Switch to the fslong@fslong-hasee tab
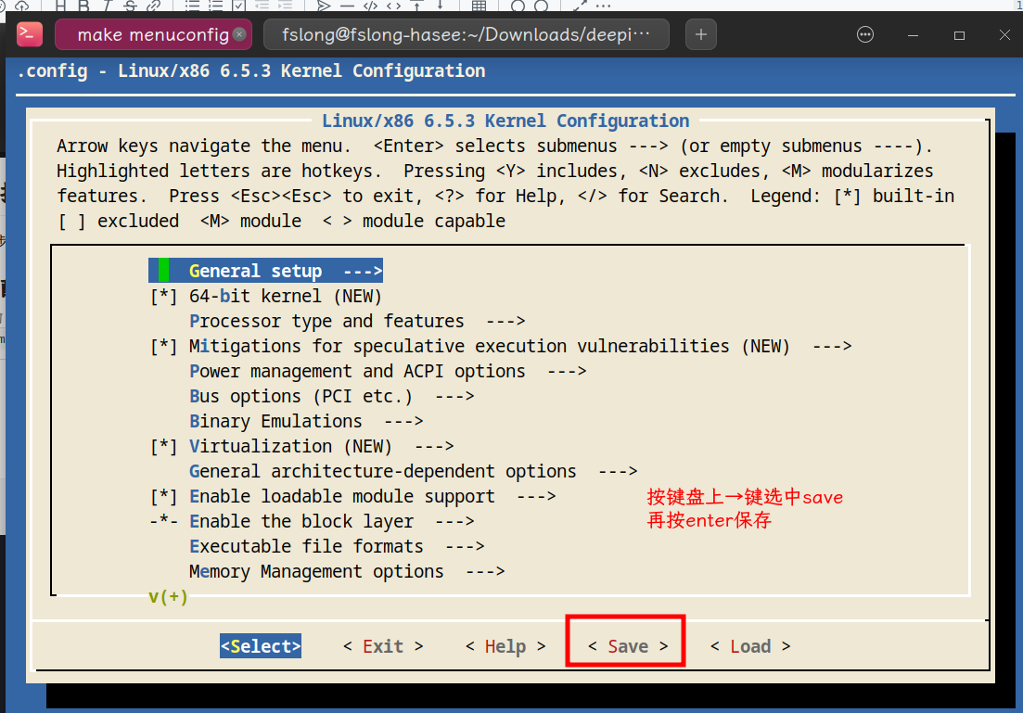 (466, 34)
